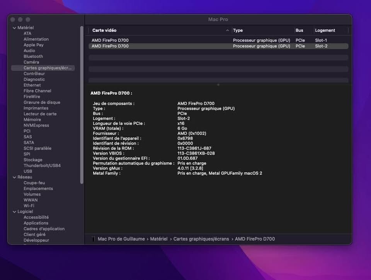Open Client géré under Logiciel

click(x=34, y=234)
